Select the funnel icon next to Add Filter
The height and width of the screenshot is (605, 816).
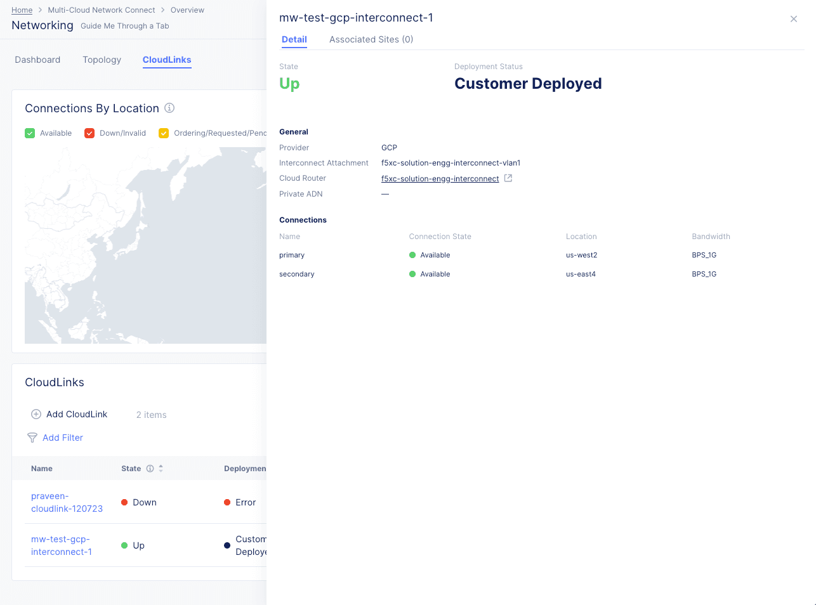pyautogui.click(x=31, y=438)
